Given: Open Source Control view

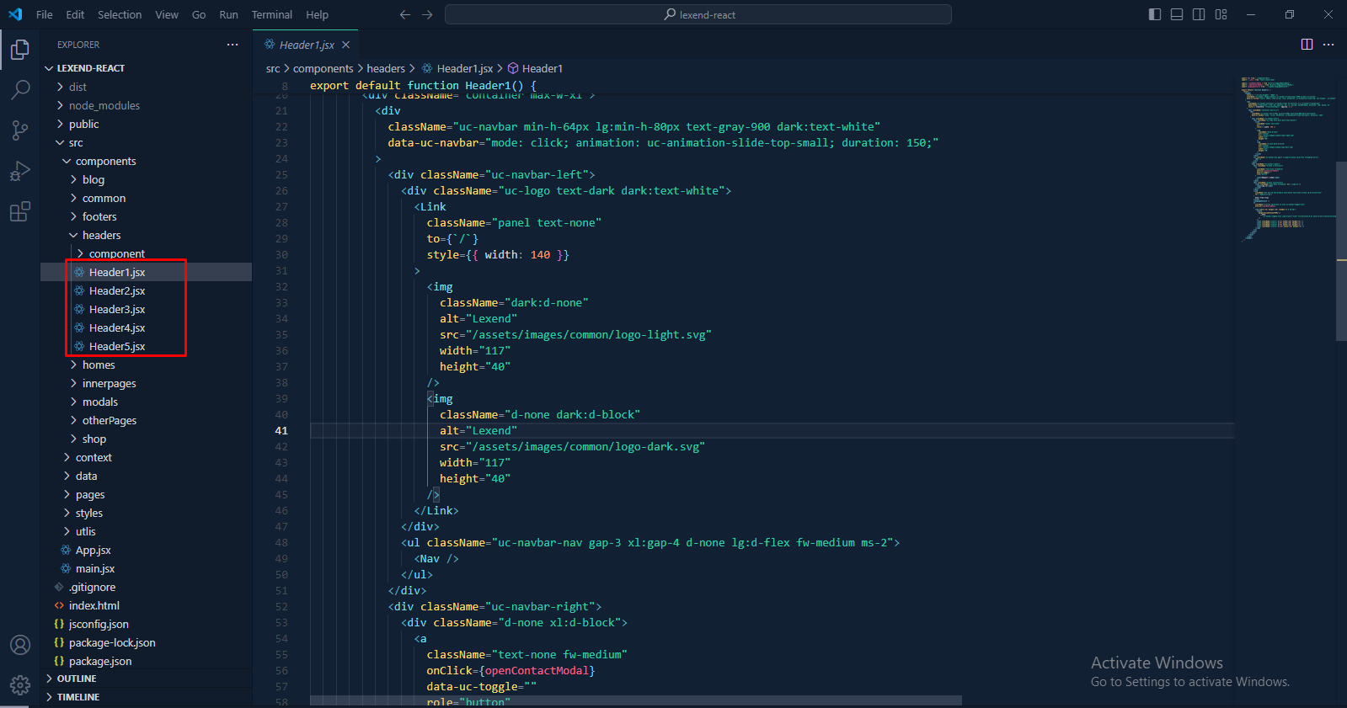Looking at the screenshot, I should [20, 130].
